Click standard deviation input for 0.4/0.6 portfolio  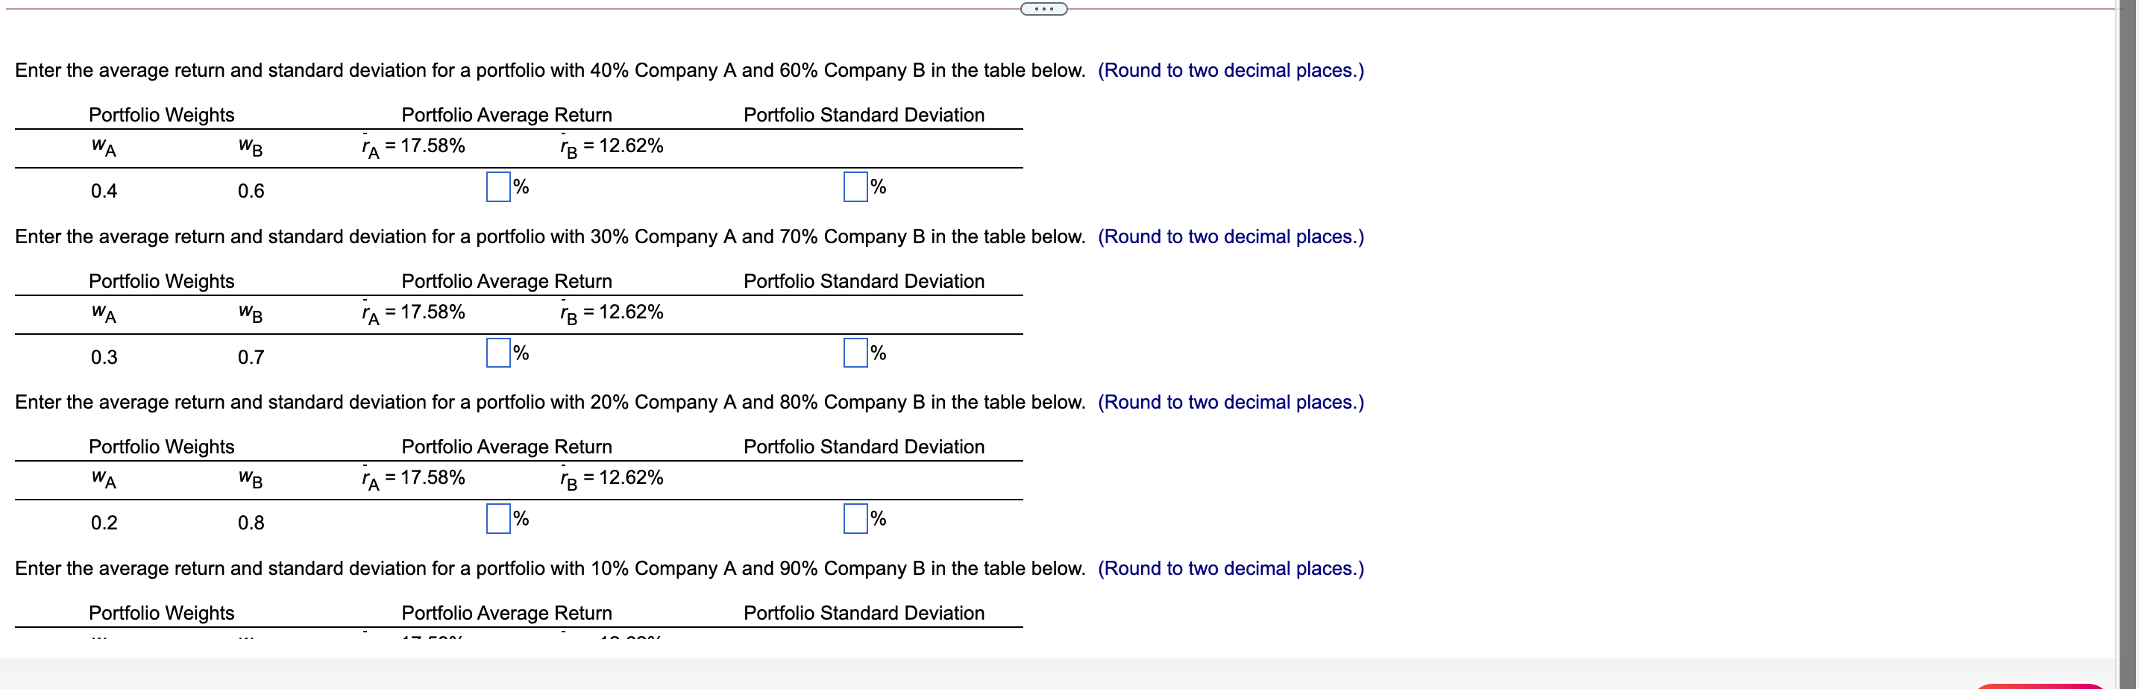tap(855, 186)
